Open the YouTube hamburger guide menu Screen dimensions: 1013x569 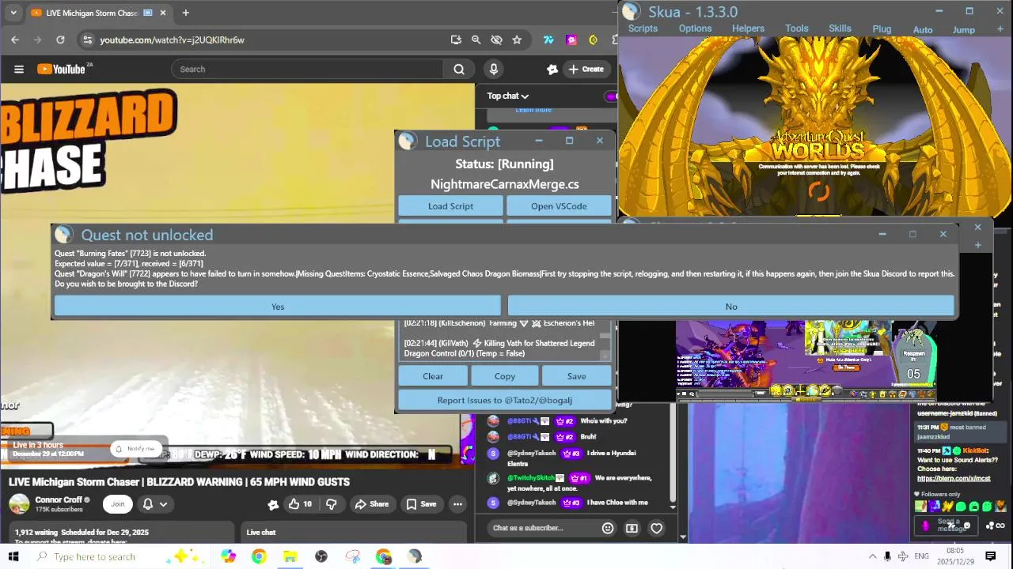coord(19,69)
